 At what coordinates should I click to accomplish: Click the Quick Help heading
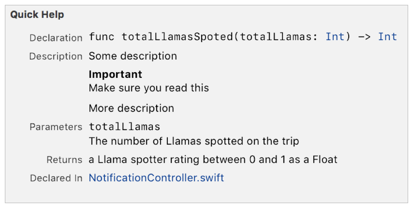[x=37, y=15]
